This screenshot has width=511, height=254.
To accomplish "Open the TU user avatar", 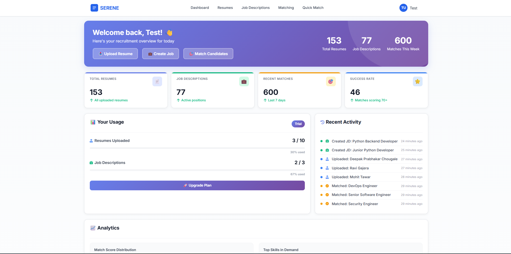I will point(403,8).
